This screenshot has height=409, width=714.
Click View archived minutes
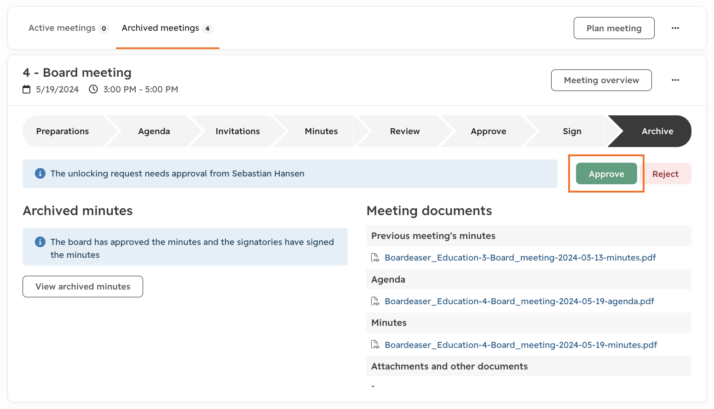pos(83,286)
